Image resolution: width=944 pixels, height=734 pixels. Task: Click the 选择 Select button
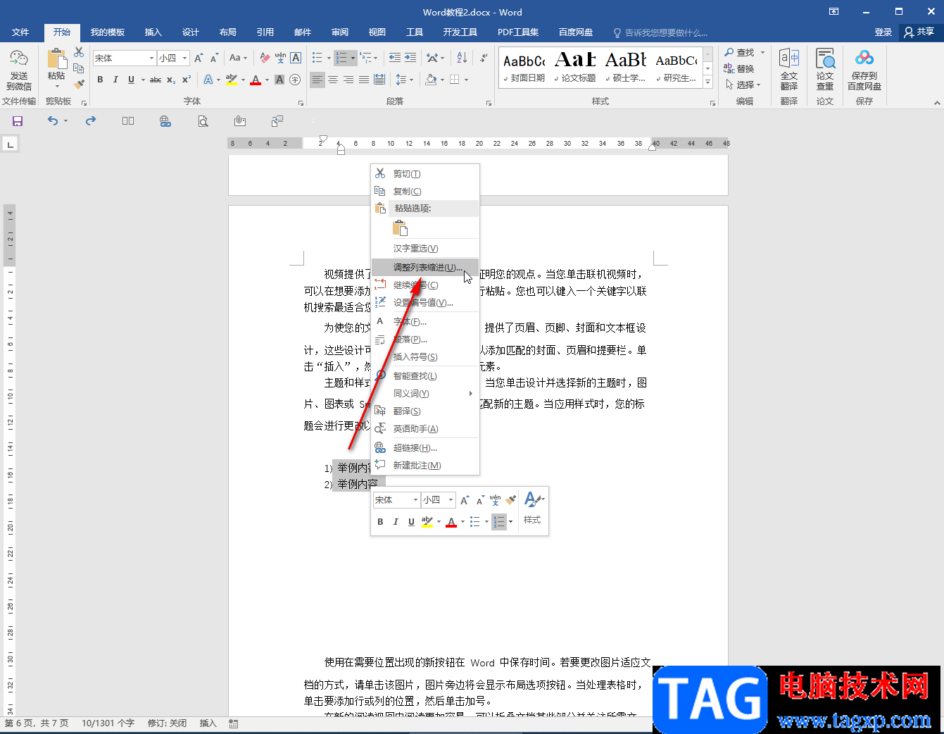pyautogui.click(x=743, y=85)
